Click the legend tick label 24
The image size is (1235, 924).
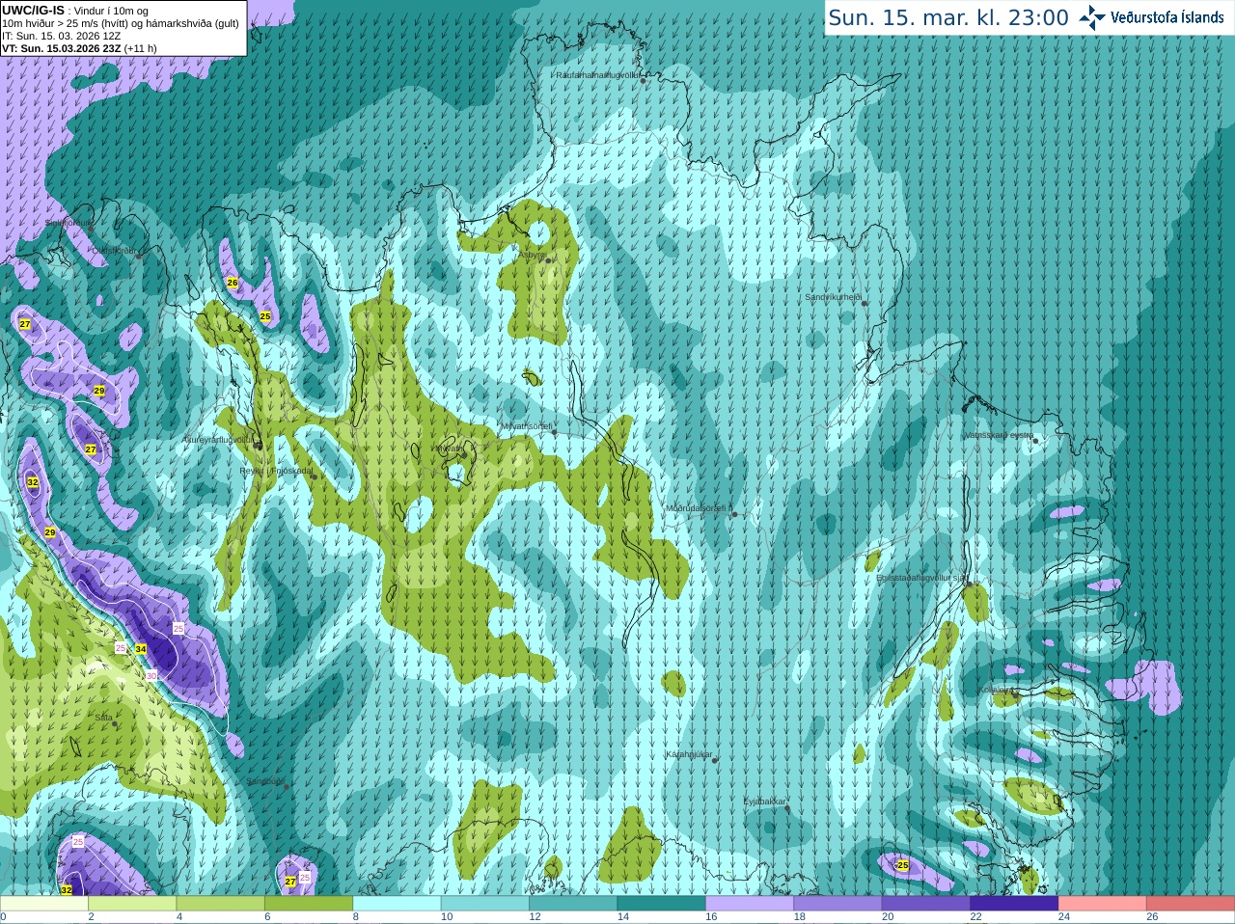1064,917
